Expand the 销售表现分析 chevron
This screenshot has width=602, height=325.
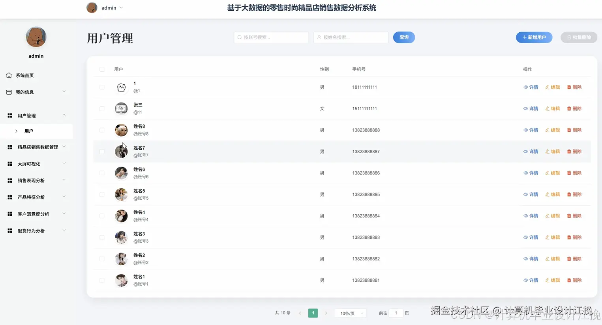pyautogui.click(x=64, y=180)
